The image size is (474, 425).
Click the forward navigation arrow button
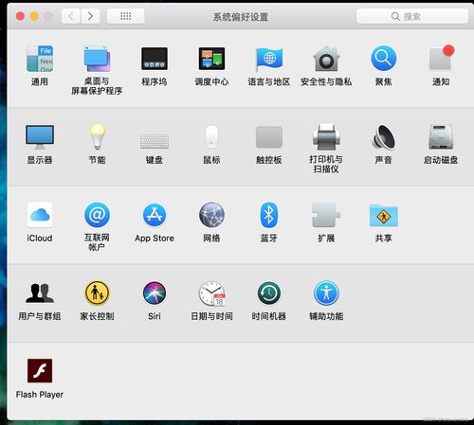point(90,16)
